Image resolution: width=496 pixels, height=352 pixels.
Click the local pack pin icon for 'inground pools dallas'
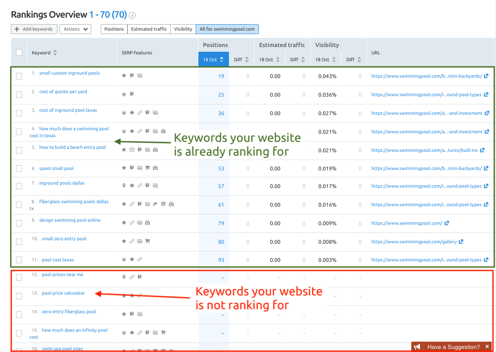(124, 185)
